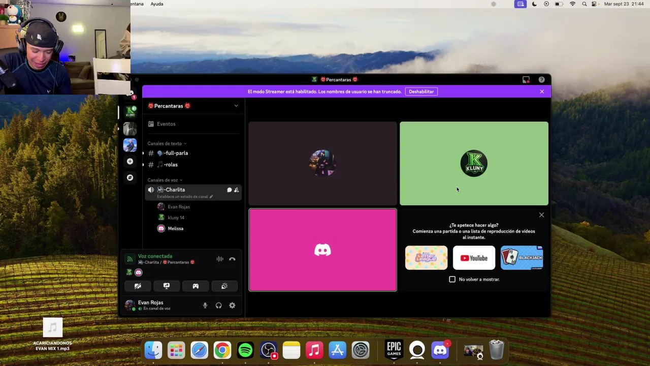Deafen audio with the headphones icon
The height and width of the screenshot is (366, 650).
coord(219,306)
